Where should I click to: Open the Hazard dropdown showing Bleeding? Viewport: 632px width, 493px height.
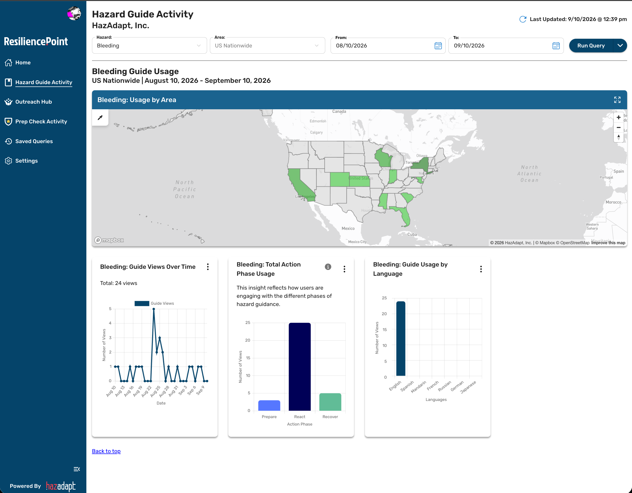[x=149, y=45]
